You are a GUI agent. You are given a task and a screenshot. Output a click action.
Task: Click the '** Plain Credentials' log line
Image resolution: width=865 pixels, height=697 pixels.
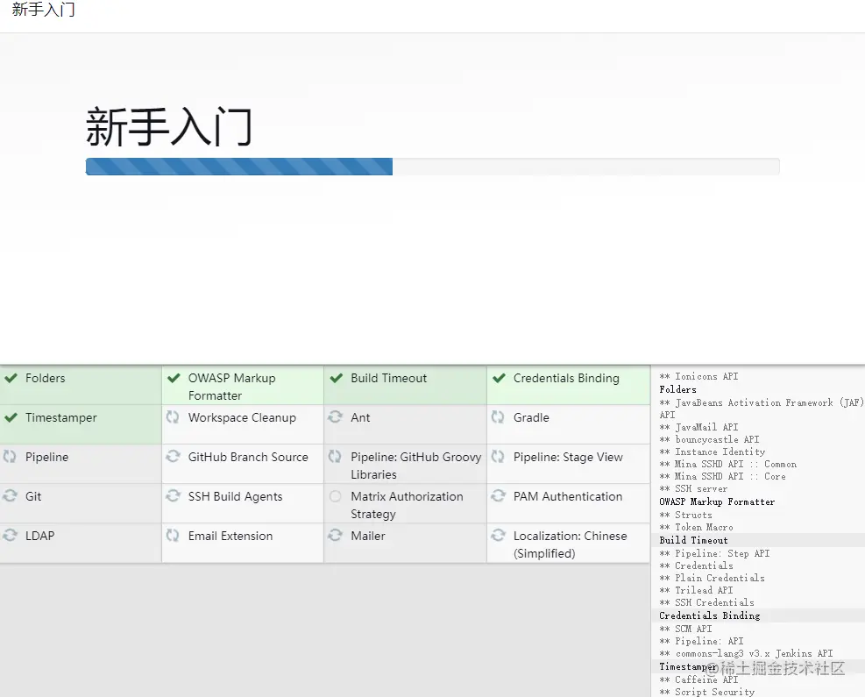coord(713,579)
